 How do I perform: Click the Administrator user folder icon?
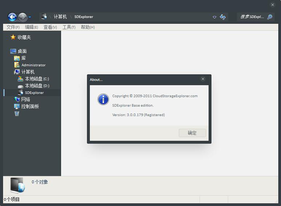click(17, 65)
